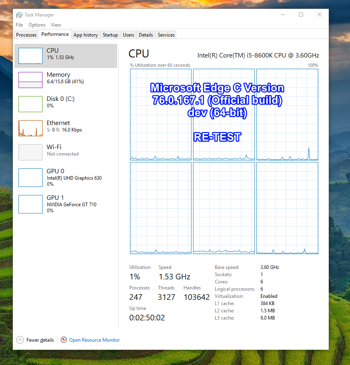Select the Ethernet mini graph thumbnail
The height and width of the screenshot is (365, 350).
31,128
